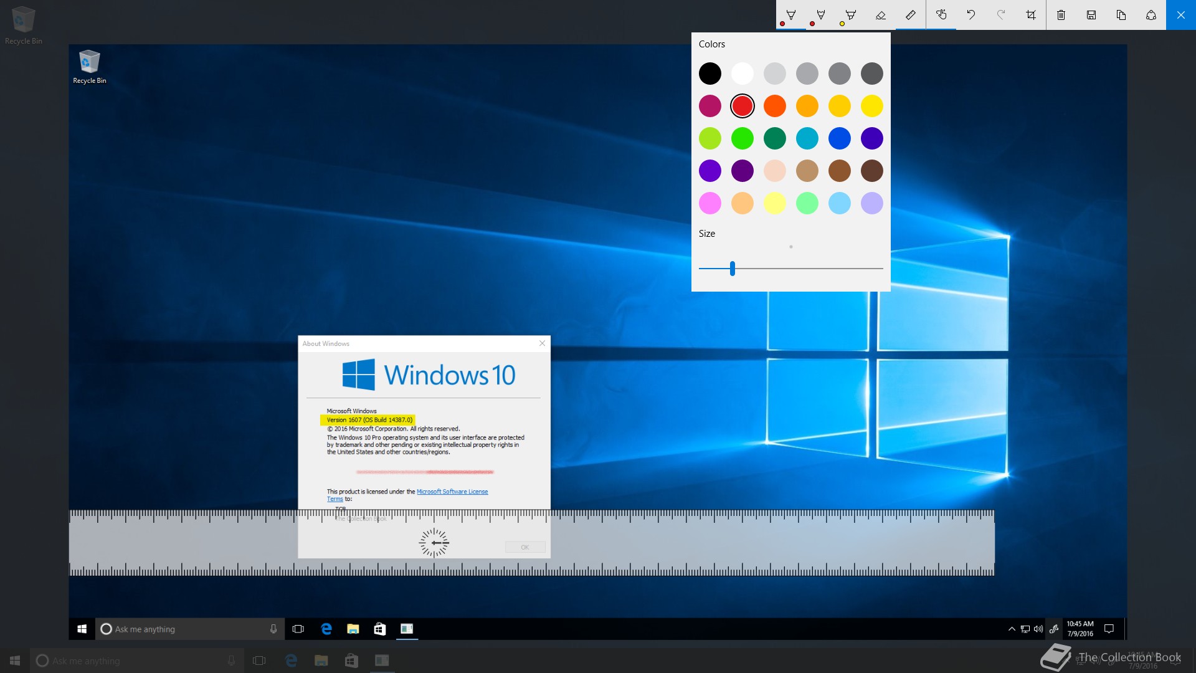Choose the magenta color swatch
The width and height of the screenshot is (1196, 673).
click(710, 106)
